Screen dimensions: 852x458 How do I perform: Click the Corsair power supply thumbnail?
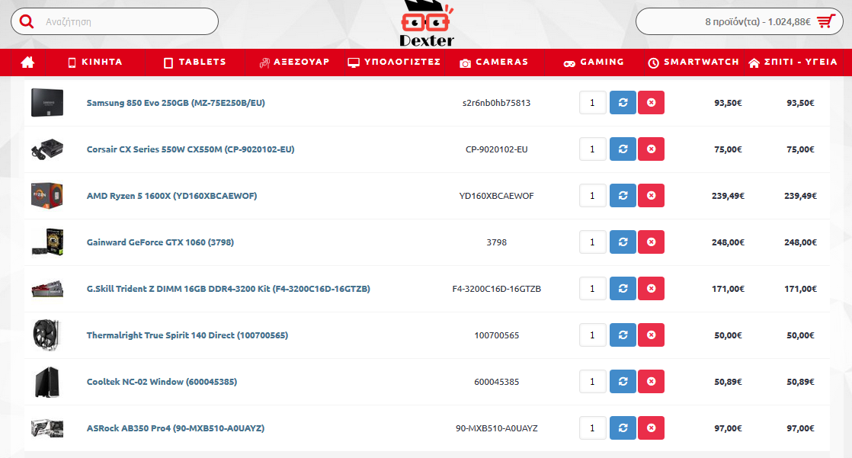[47, 149]
